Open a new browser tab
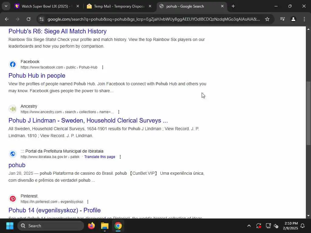 233,6
